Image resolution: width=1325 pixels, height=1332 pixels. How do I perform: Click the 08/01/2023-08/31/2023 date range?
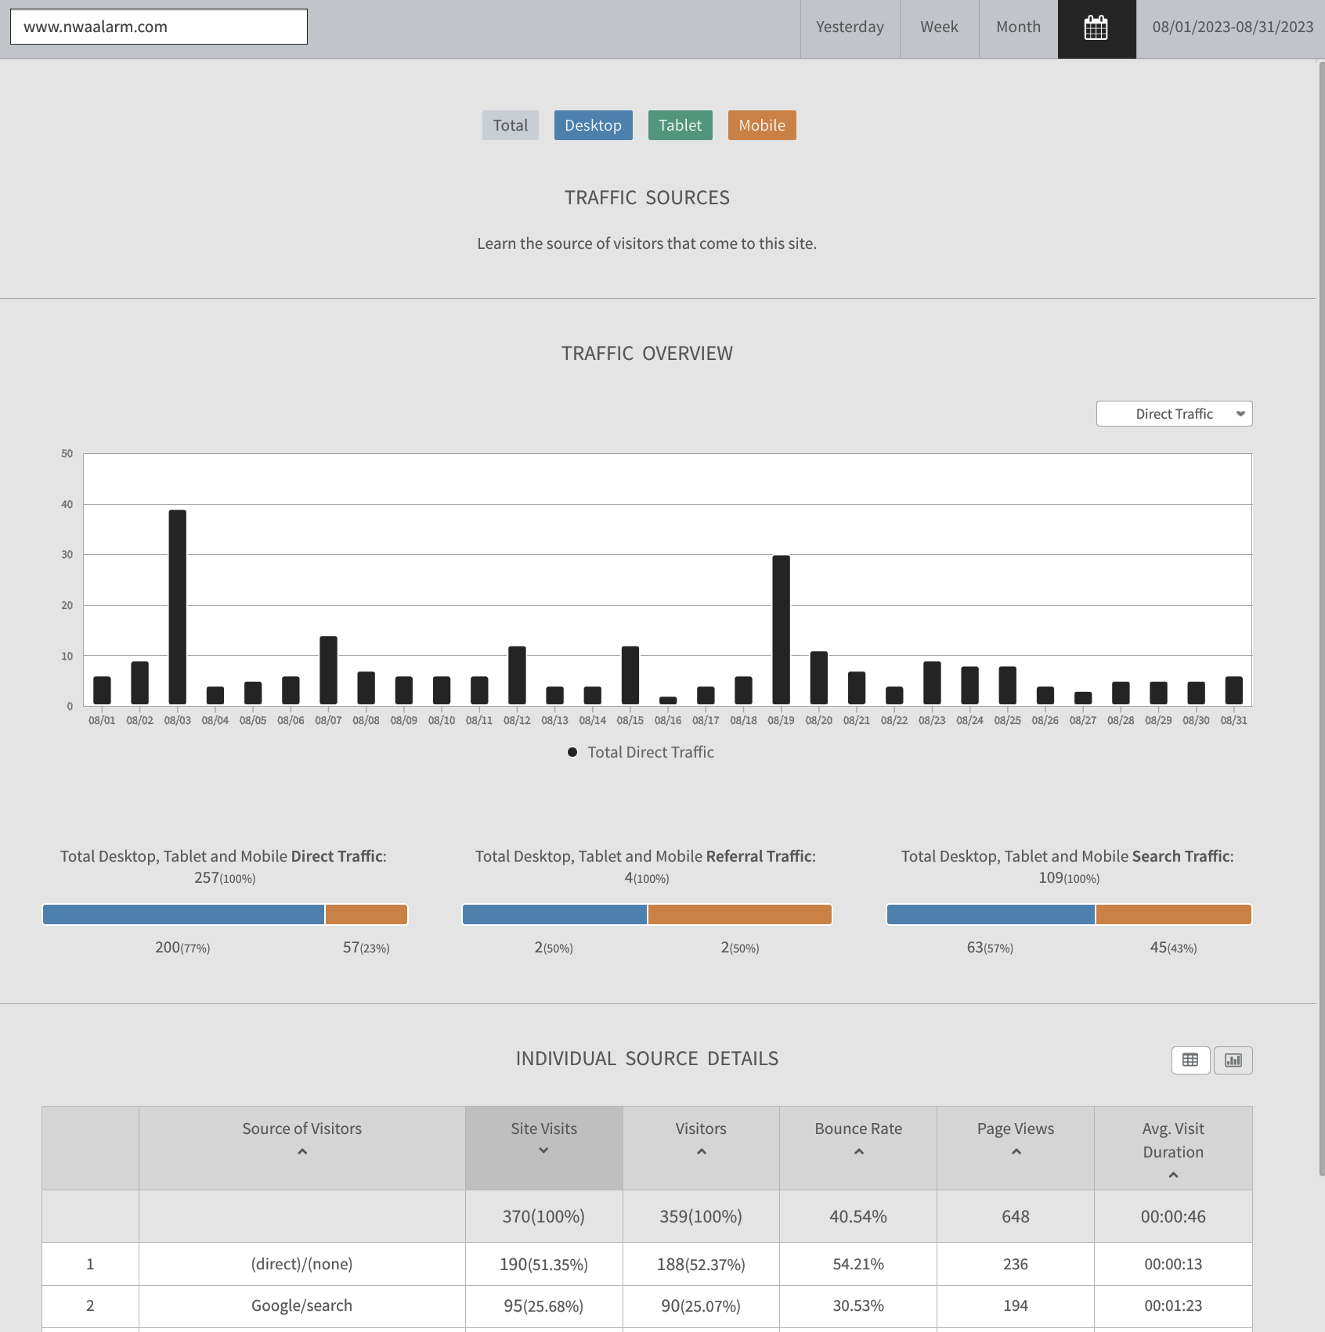coord(1233,27)
